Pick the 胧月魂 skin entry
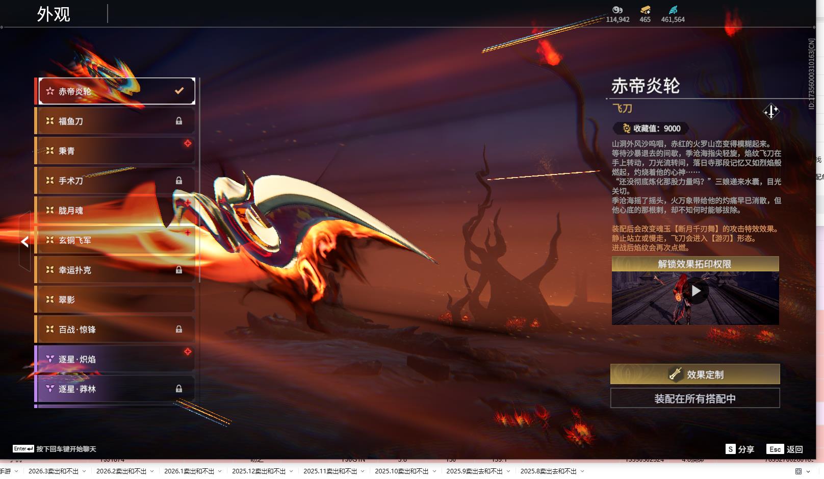This screenshot has height=479, width=824. (x=117, y=210)
